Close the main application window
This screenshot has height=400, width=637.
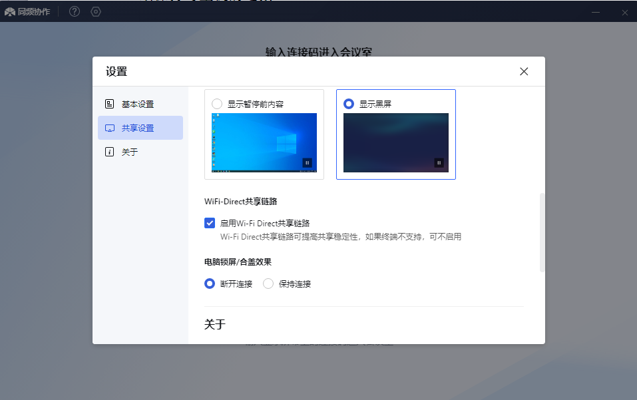click(625, 11)
